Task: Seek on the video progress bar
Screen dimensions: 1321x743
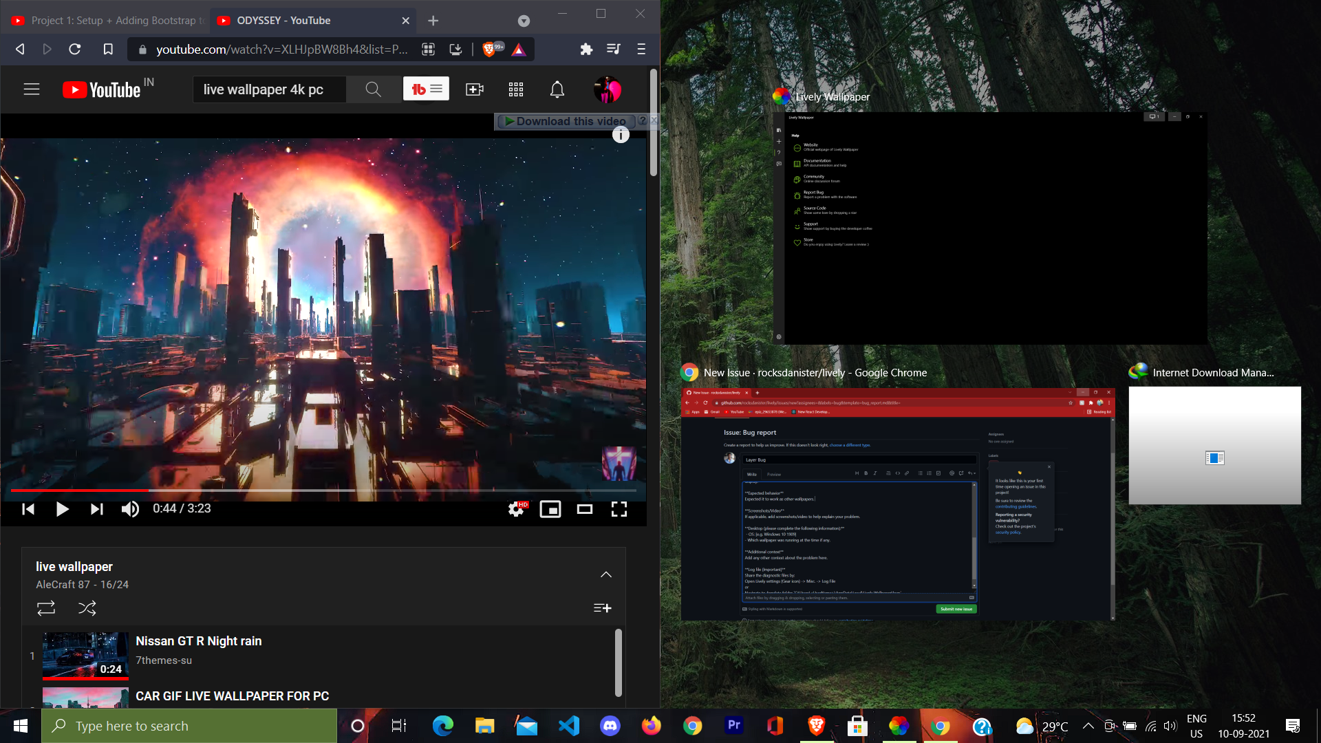Action: [323, 491]
